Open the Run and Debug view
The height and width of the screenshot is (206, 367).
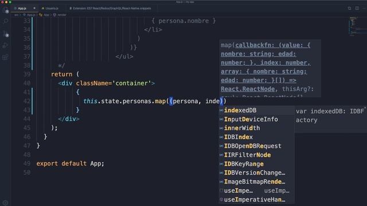coord(5,46)
